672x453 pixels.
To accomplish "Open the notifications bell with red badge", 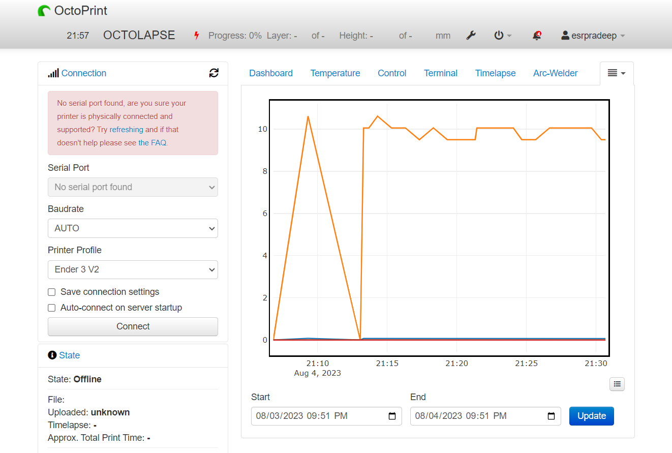I will [536, 35].
